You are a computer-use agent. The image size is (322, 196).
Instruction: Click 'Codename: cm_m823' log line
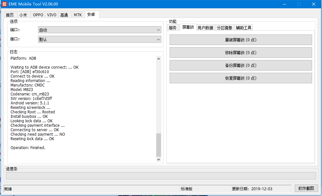[x=30, y=94]
